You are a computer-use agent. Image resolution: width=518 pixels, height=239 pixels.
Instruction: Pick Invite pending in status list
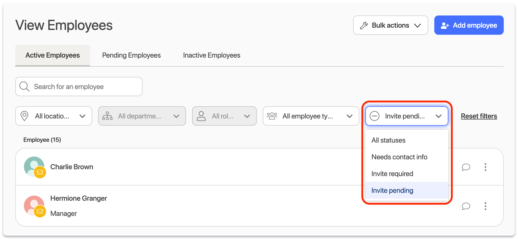pos(392,191)
